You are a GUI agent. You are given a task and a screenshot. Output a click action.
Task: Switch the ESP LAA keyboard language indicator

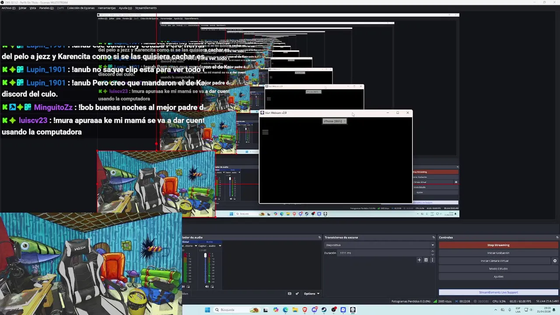tap(518, 310)
